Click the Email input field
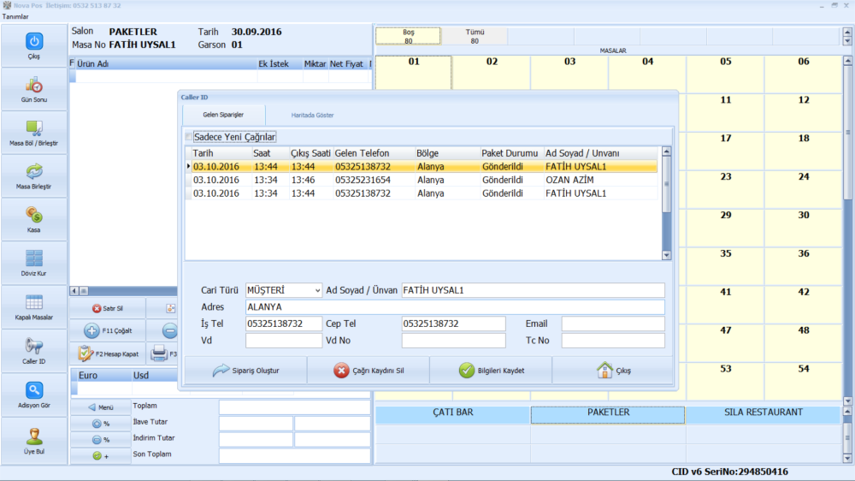This screenshot has width=855, height=481. point(612,324)
